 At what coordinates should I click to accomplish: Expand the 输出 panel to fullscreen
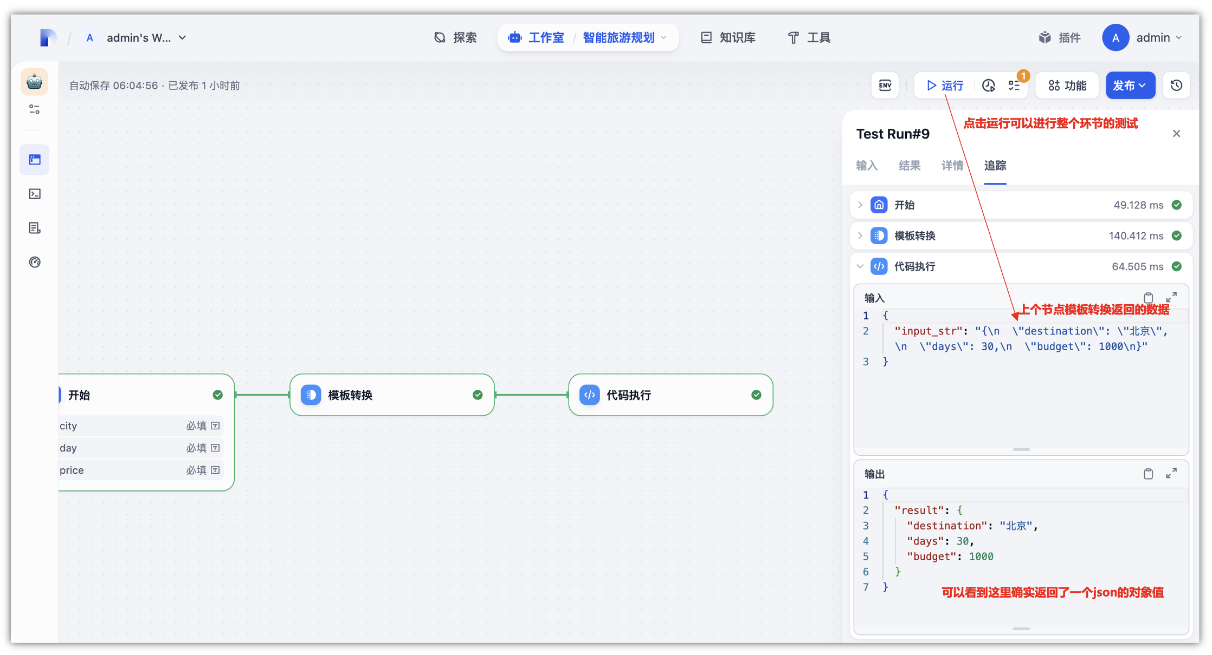click(1171, 474)
